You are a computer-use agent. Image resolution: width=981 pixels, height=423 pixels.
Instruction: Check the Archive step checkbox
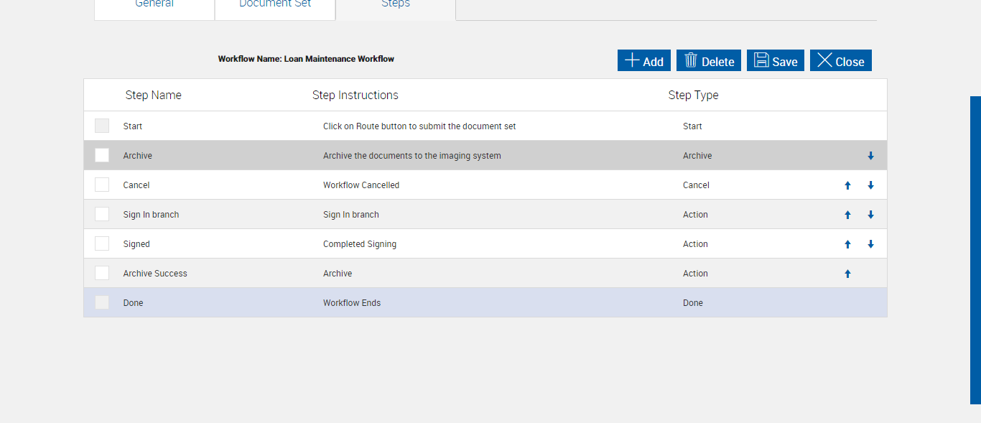[102, 156]
